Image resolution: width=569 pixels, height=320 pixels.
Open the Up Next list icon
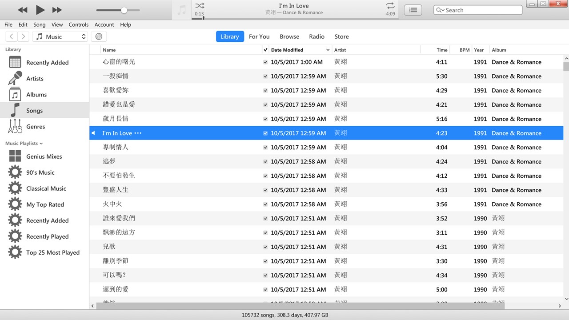coord(413,10)
